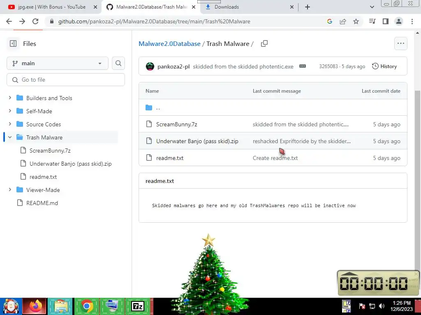This screenshot has height=315, width=421.
Task: Select readme.txt in the sidebar tree
Action: (43, 177)
